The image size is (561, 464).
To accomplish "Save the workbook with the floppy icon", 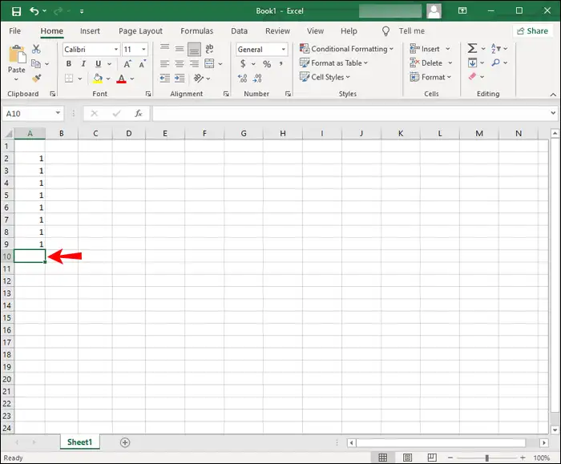I will pyautogui.click(x=16, y=11).
